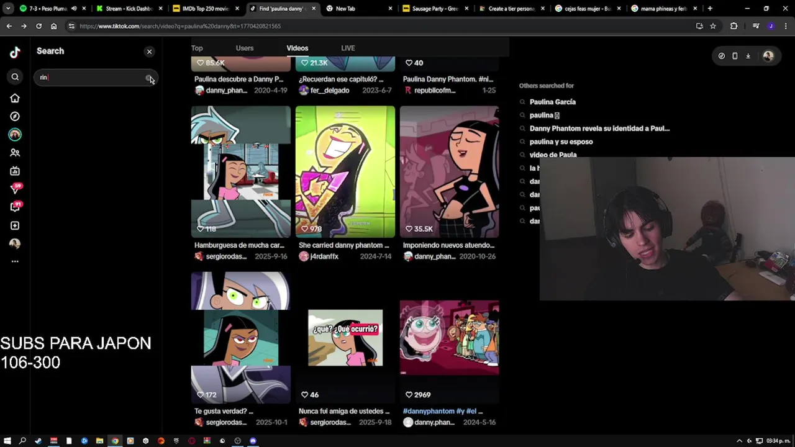The height and width of the screenshot is (447, 795).
Task: Open the 'Te gusta verdad?' video thumbnail
Action: [241, 338]
